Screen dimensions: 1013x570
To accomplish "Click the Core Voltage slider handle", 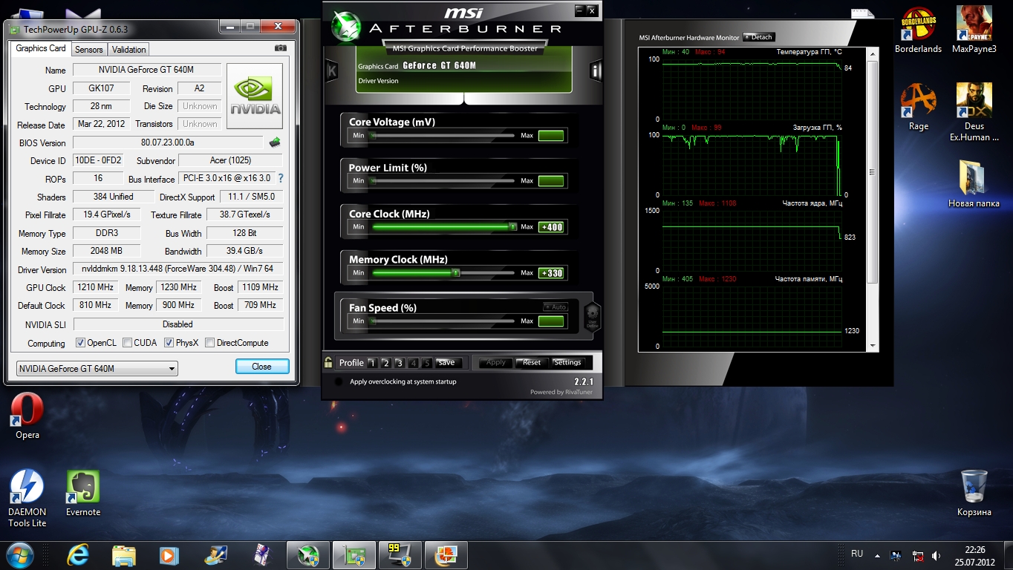I will [373, 136].
